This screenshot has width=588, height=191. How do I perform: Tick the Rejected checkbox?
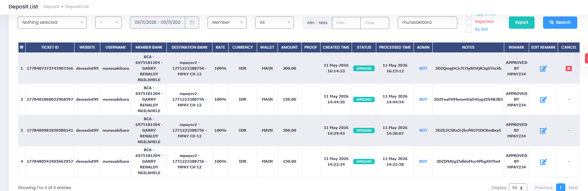click(x=469, y=22)
